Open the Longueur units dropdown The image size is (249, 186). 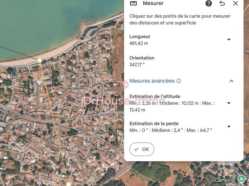pyautogui.click(x=229, y=39)
